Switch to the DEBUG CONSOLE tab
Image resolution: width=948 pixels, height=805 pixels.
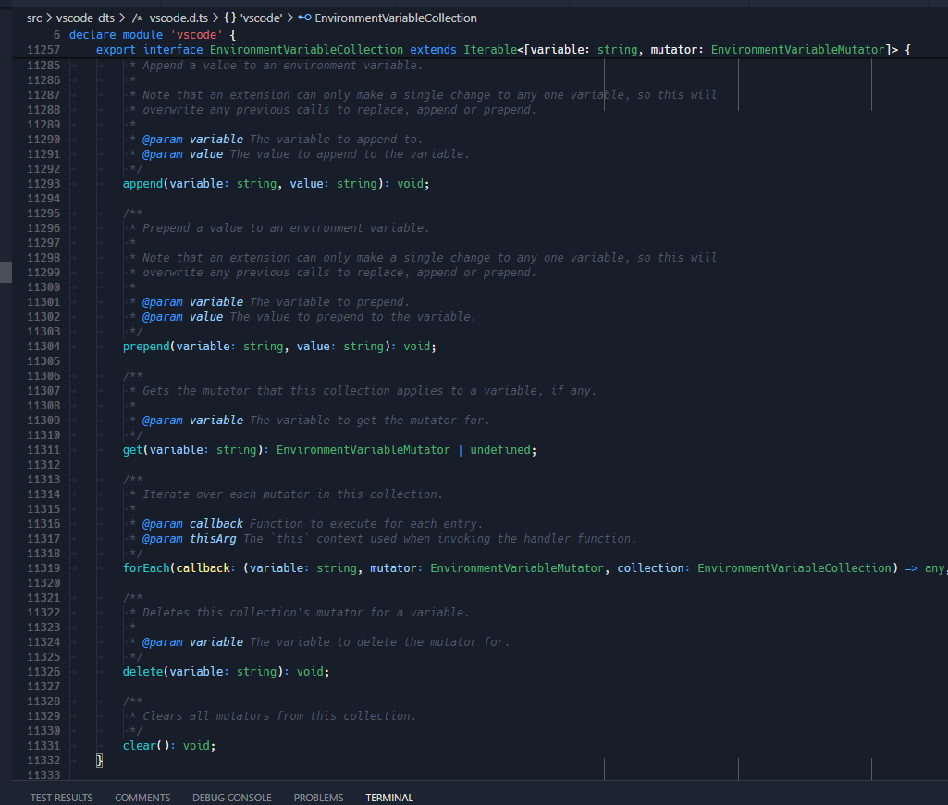231,797
